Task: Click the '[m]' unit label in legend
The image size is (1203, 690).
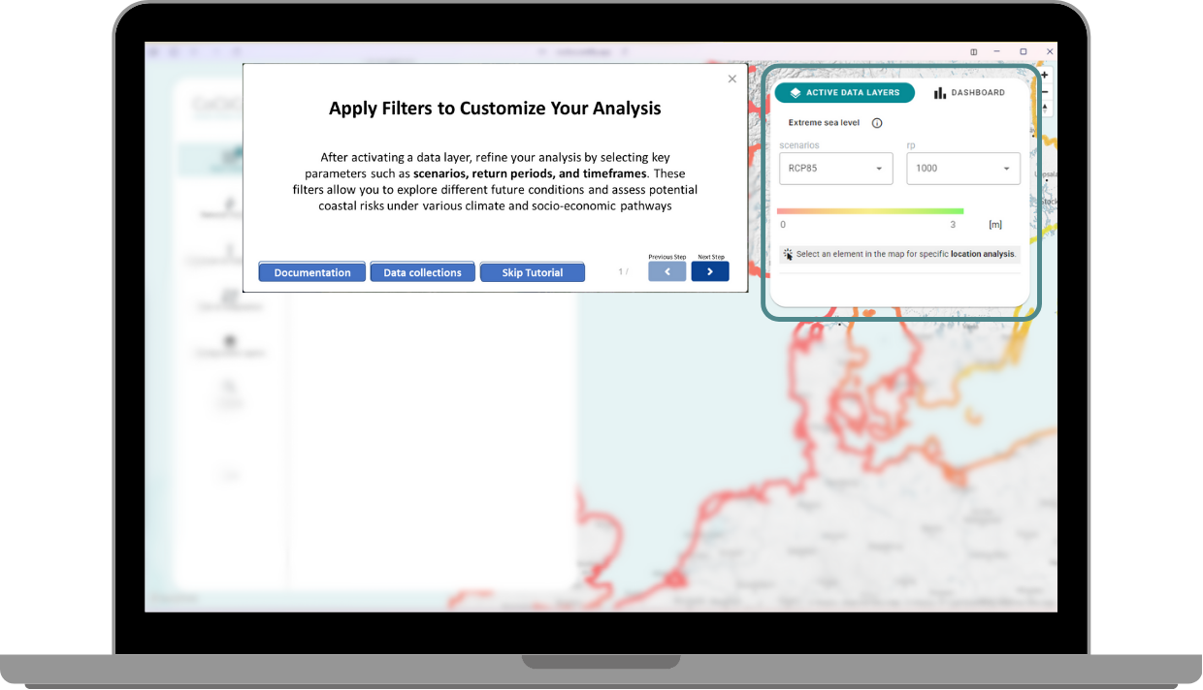Action: (995, 225)
